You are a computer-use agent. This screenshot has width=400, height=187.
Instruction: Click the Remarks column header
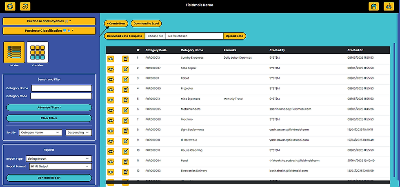coord(230,50)
